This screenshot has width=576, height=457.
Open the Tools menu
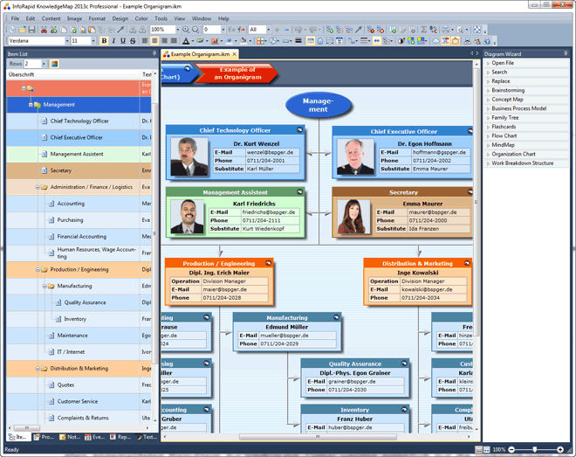click(x=161, y=18)
